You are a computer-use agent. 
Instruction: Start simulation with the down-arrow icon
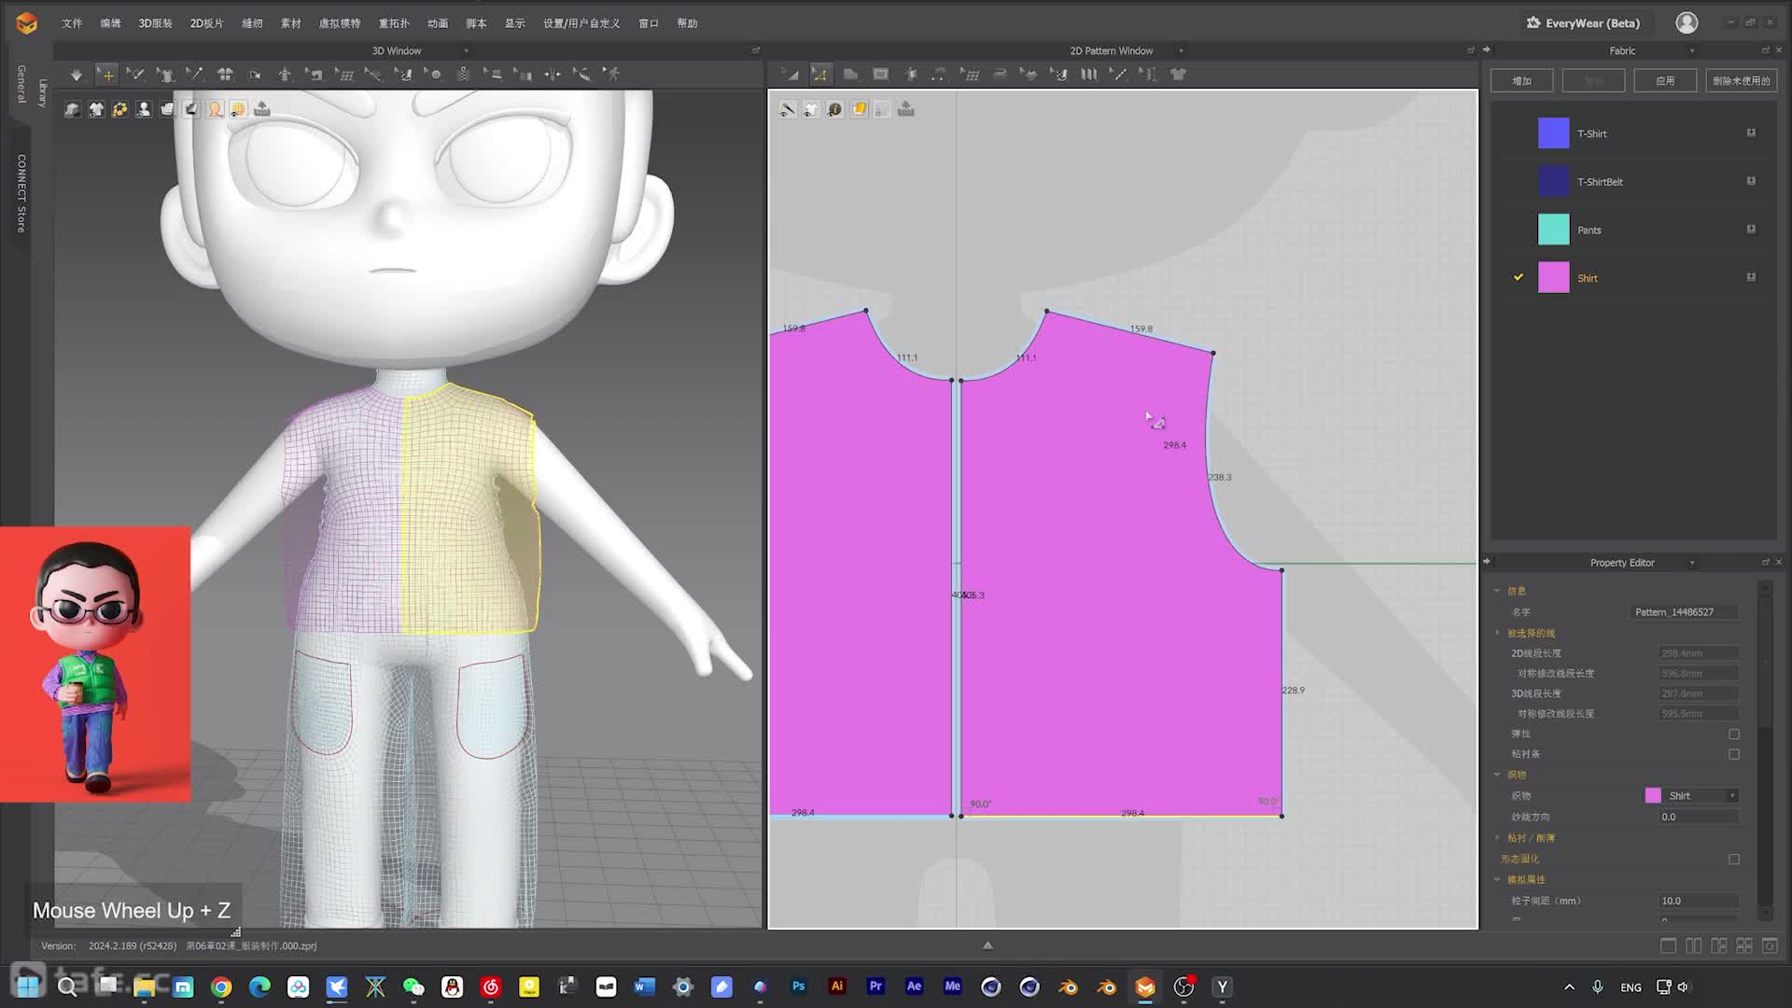(77, 75)
